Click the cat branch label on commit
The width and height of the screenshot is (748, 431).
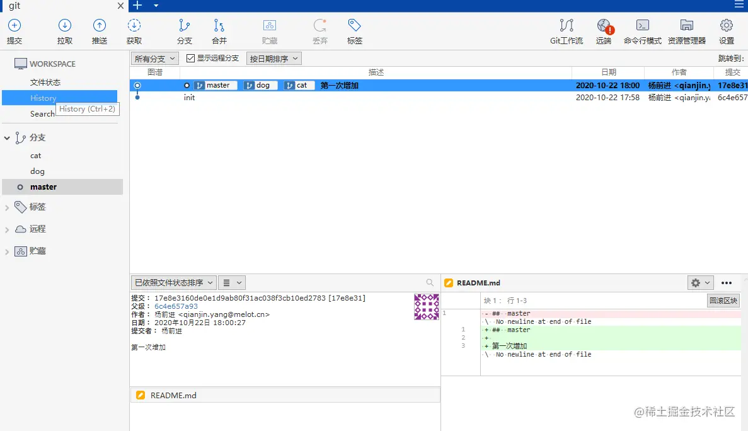pyautogui.click(x=299, y=85)
